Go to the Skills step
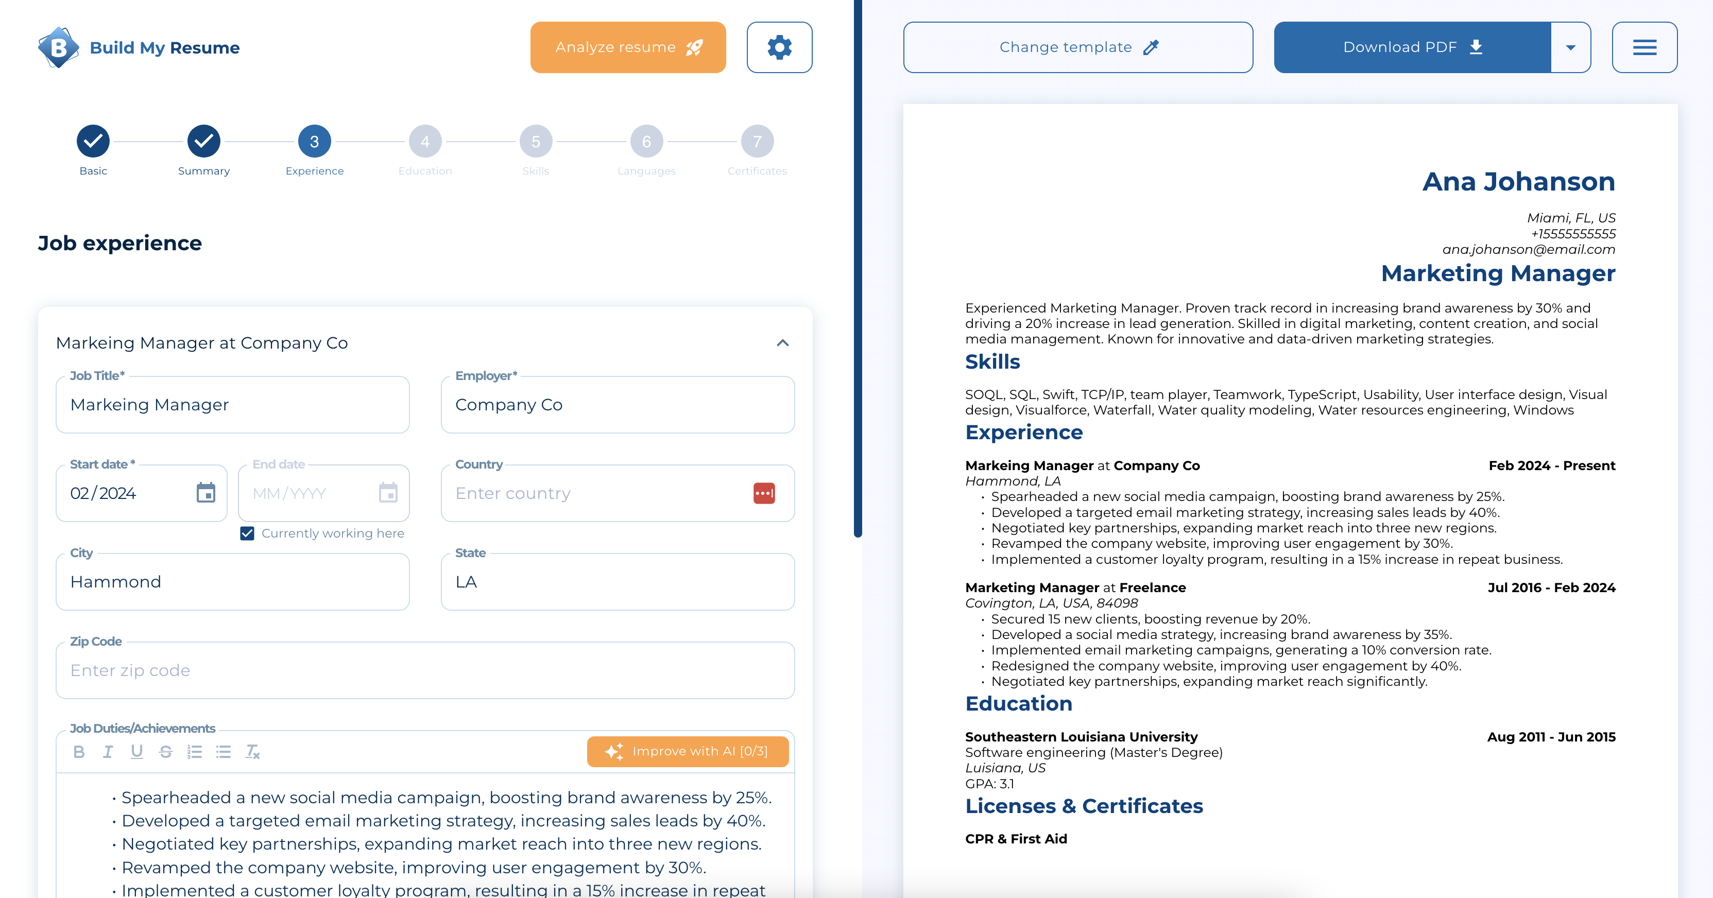This screenshot has width=1713, height=898. pyautogui.click(x=535, y=142)
